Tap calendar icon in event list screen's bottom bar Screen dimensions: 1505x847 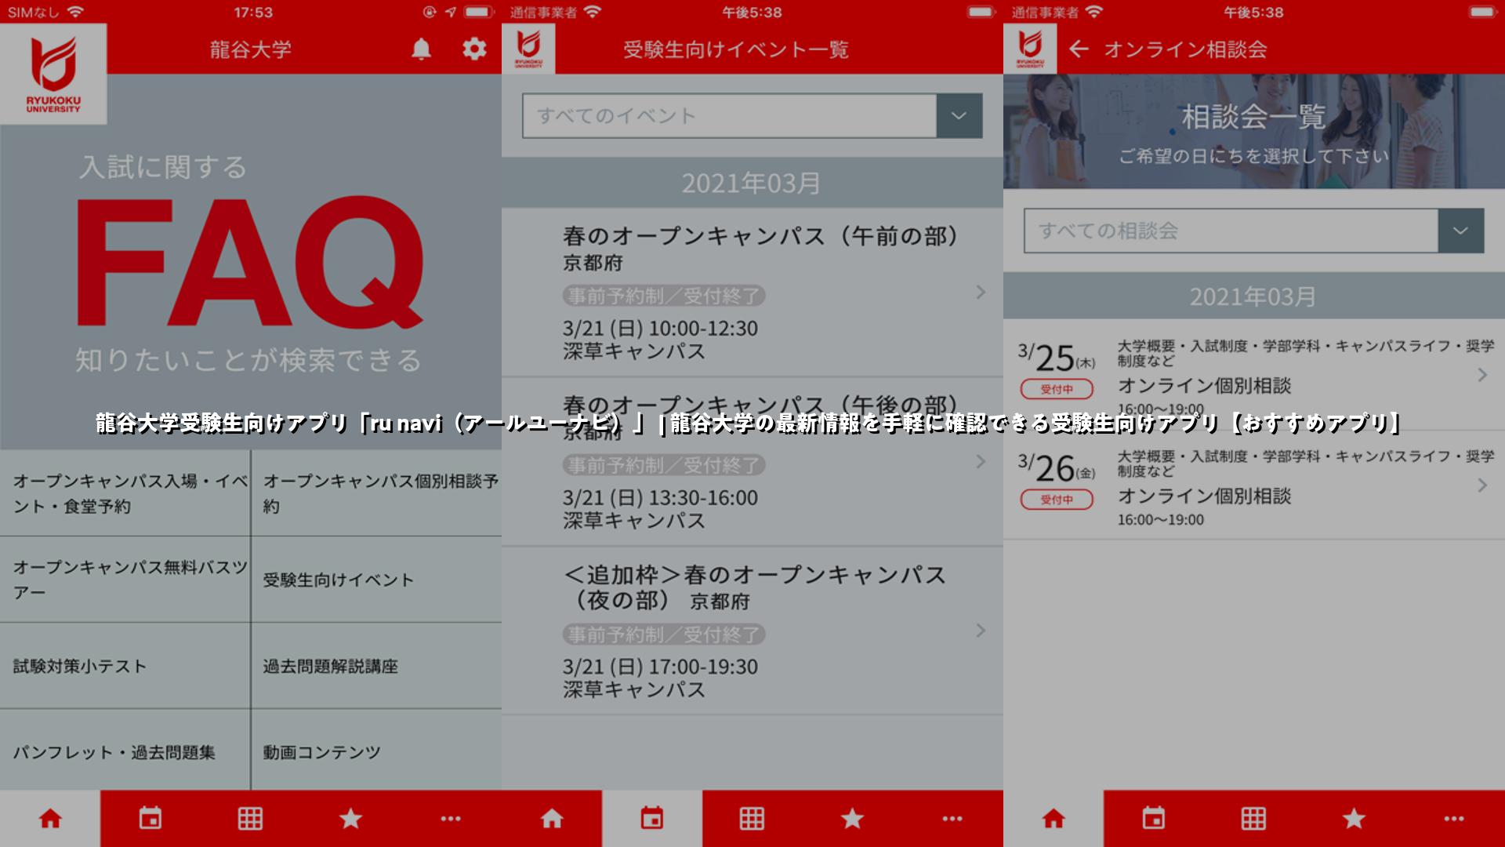652,819
